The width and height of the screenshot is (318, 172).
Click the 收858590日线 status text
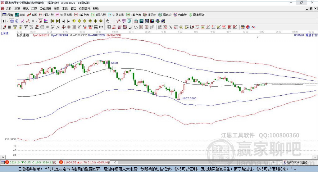point(297,162)
